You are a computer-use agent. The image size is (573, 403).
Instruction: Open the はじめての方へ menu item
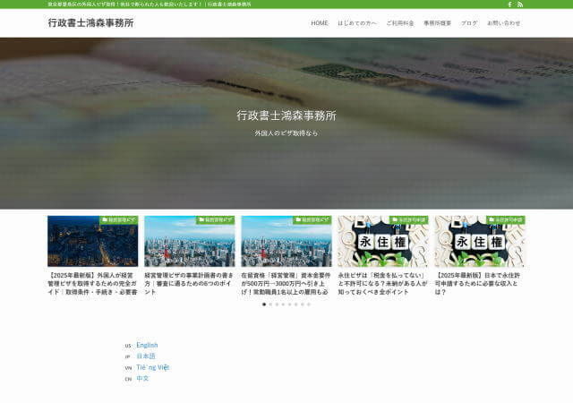coord(357,23)
